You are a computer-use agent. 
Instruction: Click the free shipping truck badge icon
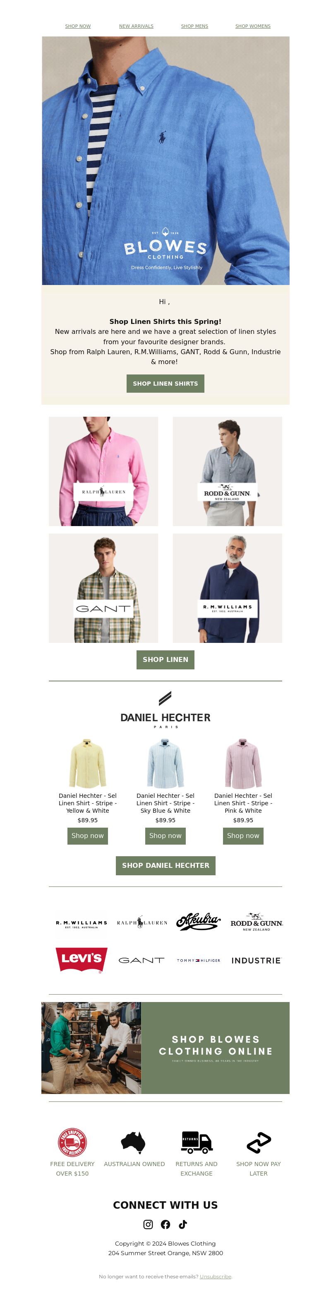(72, 1142)
